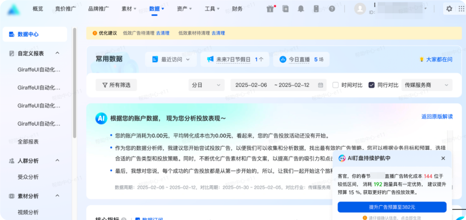Click the date range start 2025-02-06
Screen dimensions: 466x220
pyautogui.click(x=251, y=85)
